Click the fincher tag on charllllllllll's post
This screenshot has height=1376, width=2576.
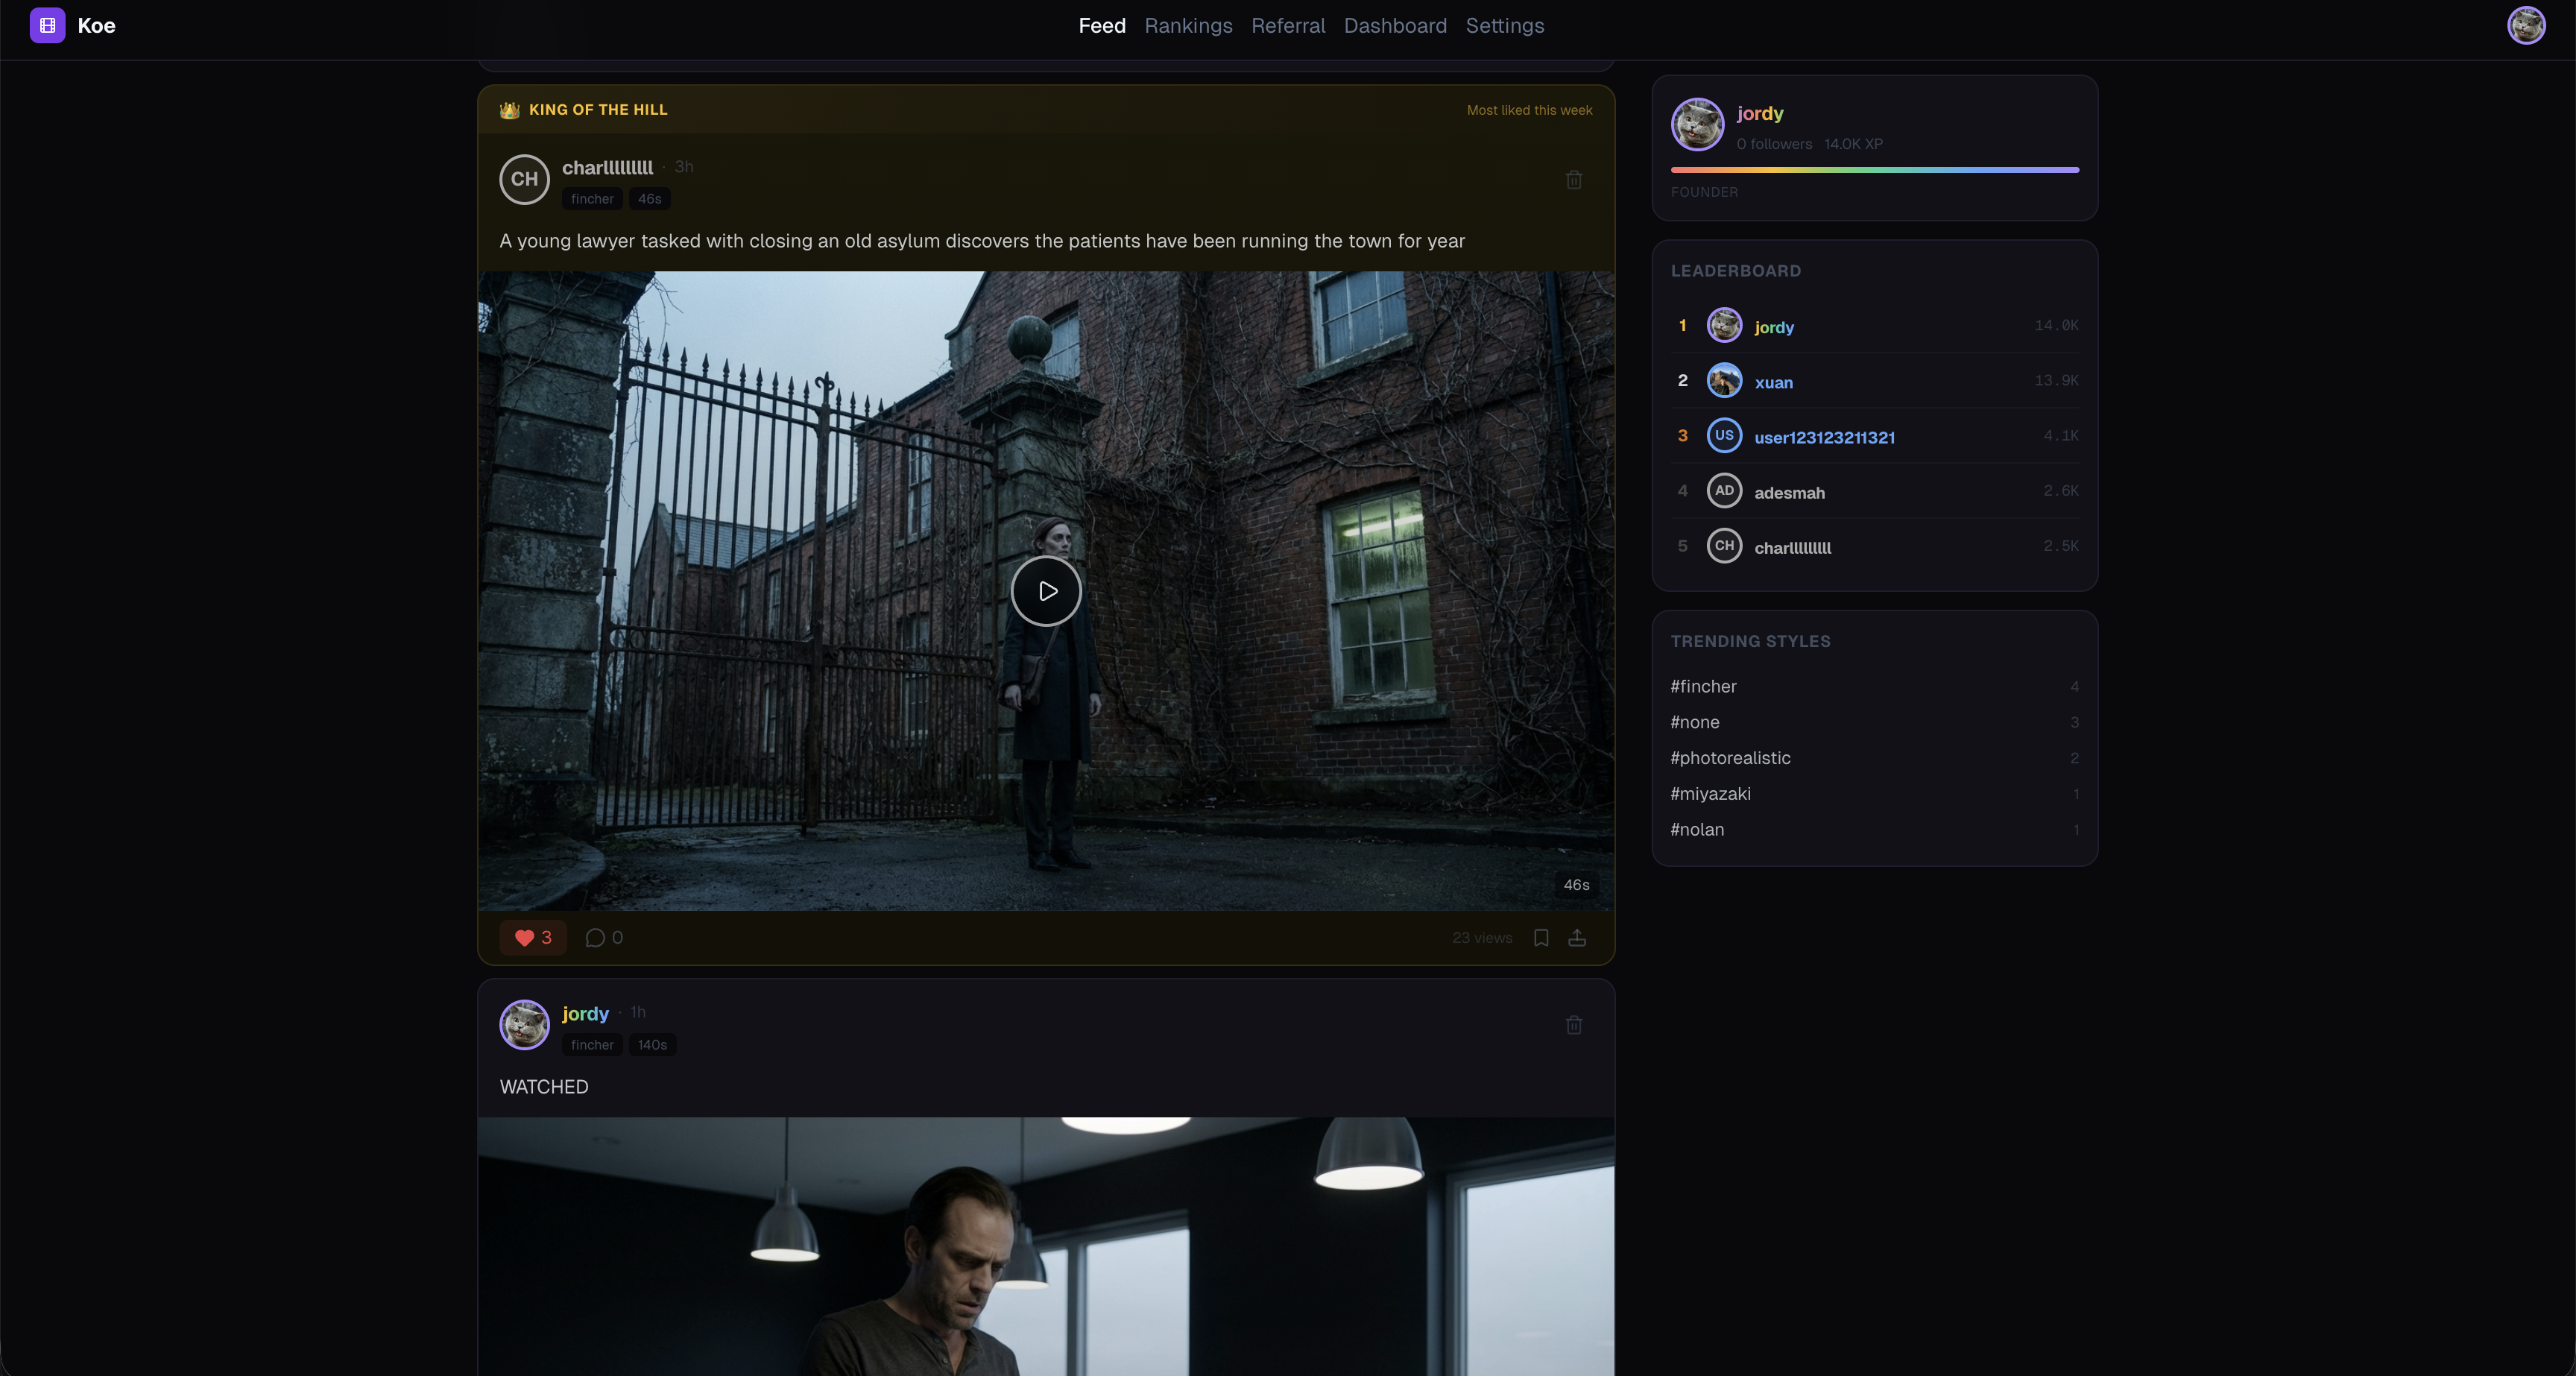[x=592, y=199]
